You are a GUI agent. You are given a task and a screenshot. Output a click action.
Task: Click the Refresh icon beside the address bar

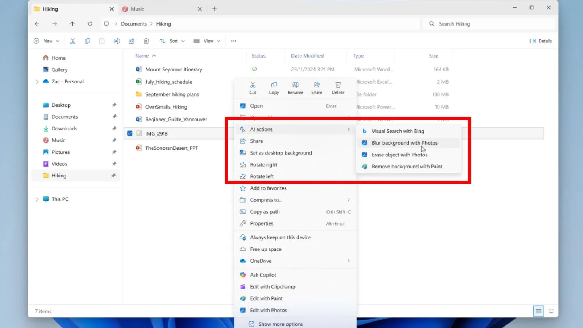pos(90,24)
